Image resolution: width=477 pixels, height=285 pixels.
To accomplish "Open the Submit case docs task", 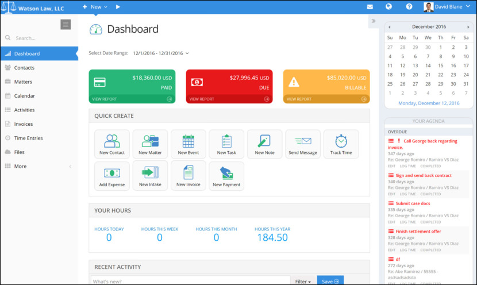I will click(413, 203).
